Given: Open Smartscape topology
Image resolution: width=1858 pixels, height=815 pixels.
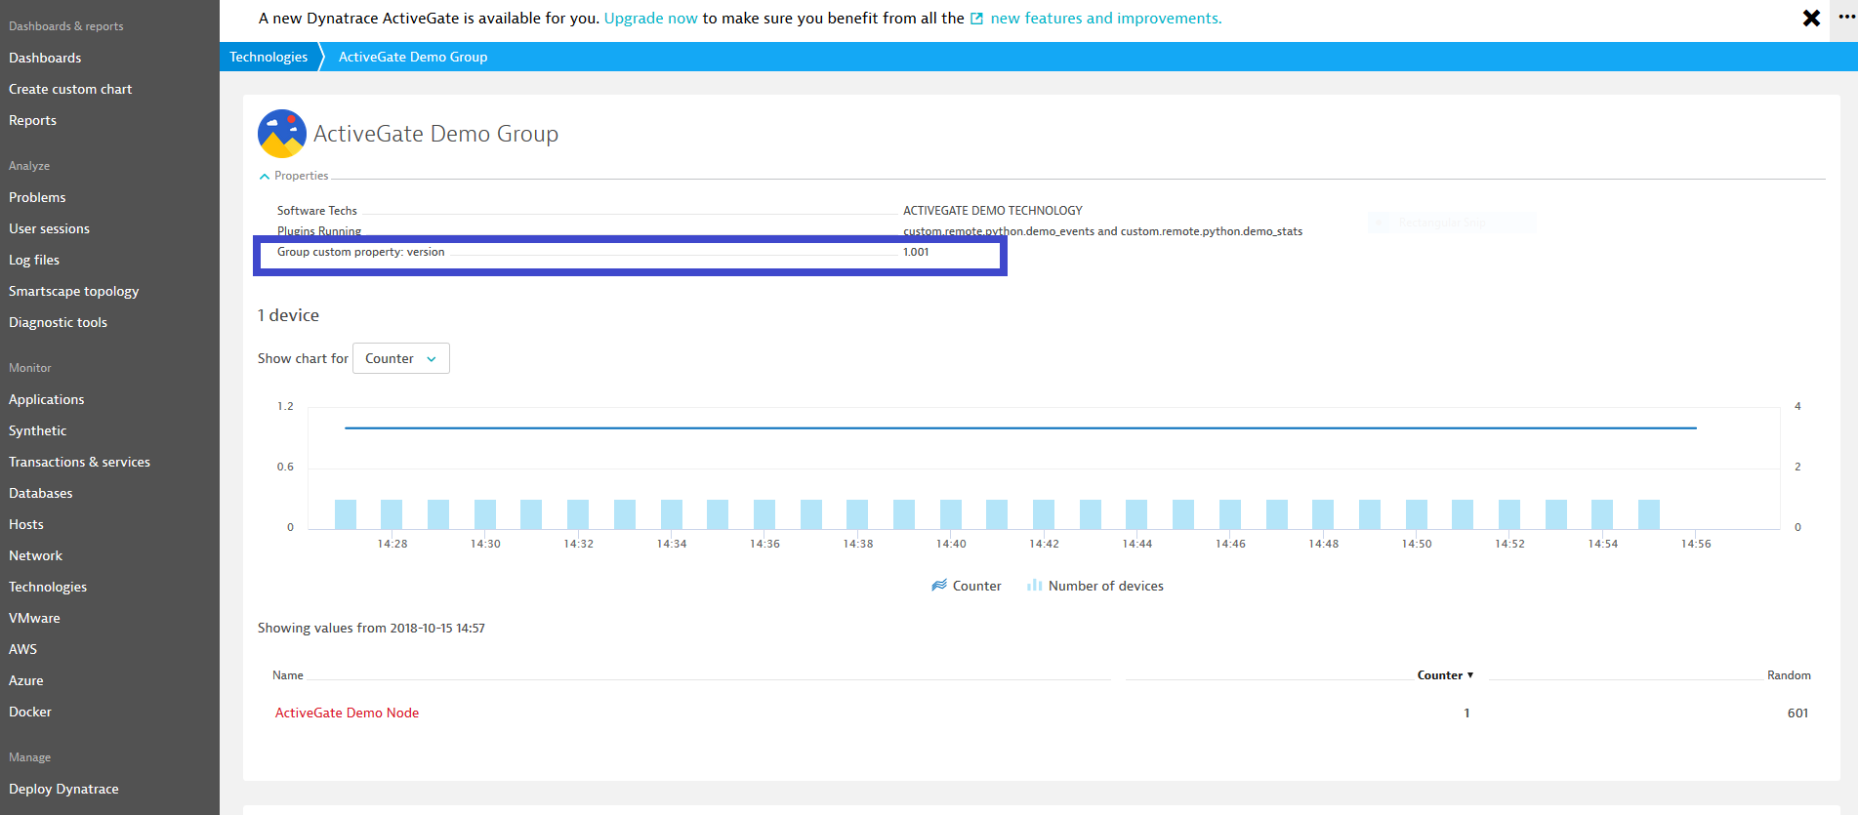Looking at the screenshot, I should click(x=74, y=291).
